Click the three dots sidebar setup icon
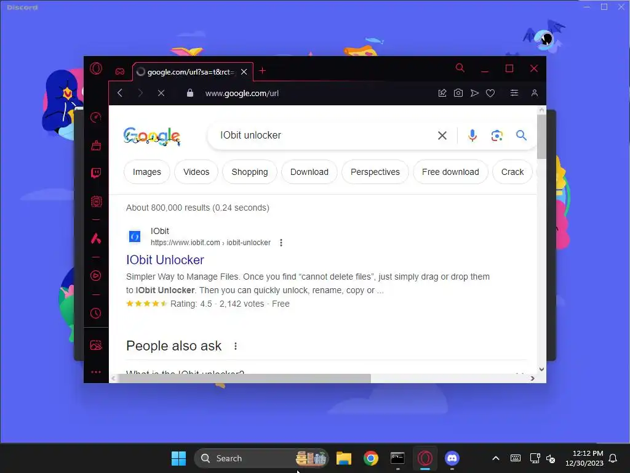630x473 pixels. 96,372
